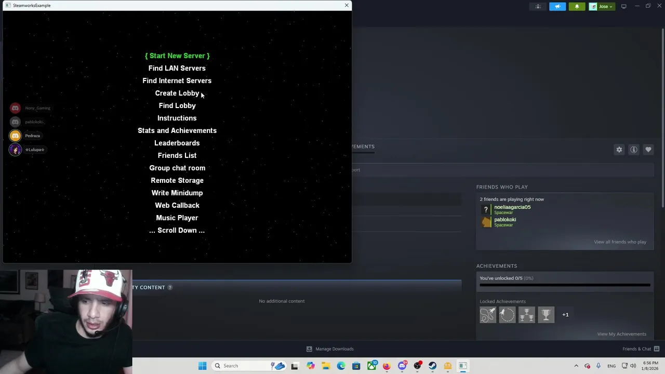This screenshot has width=665, height=374.
Task: Open Steam from taskbar
Action: click(x=432, y=366)
